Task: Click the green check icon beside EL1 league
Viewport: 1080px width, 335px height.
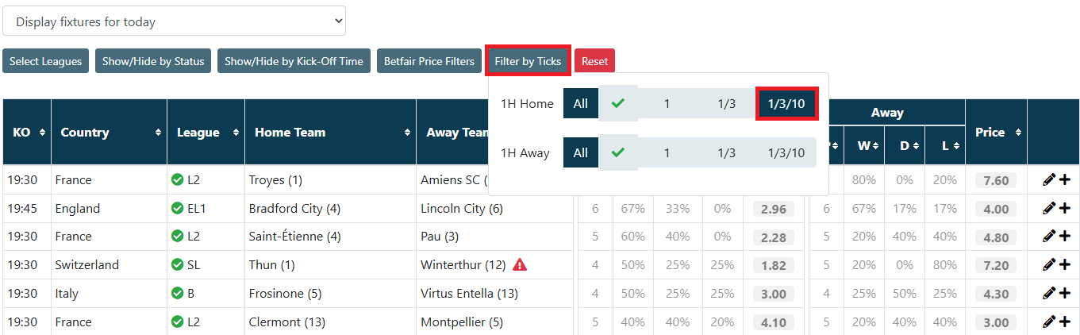Action: 177,209
